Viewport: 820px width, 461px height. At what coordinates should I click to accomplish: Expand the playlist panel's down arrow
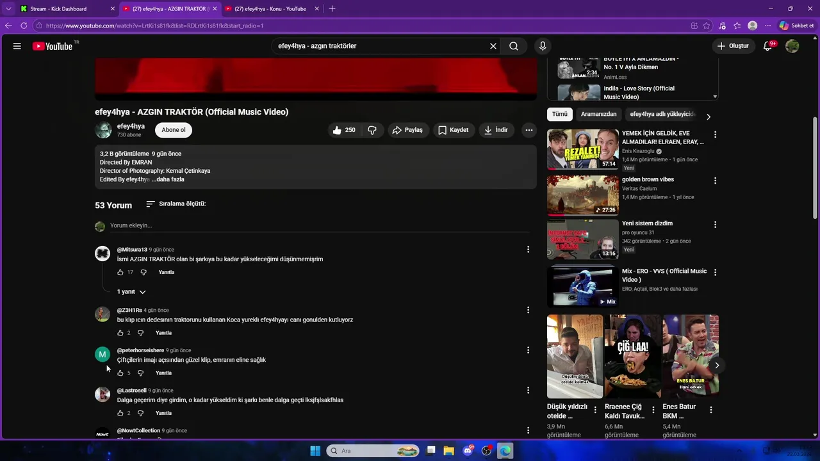[715, 97]
